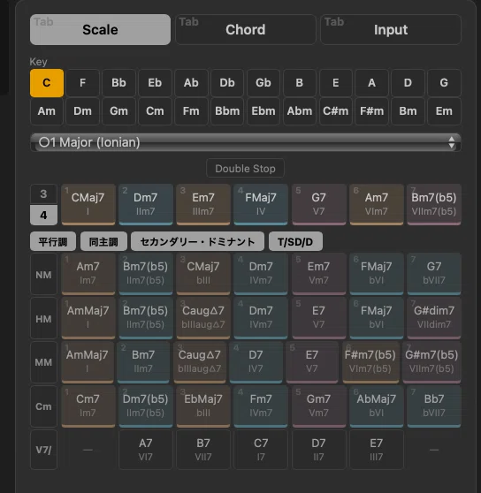Choose the Eb major key
The width and height of the screenshot is (481, 493).
coord(155,83)
